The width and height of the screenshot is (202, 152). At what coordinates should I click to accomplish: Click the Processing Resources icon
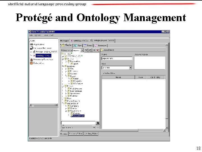(31, 59)
